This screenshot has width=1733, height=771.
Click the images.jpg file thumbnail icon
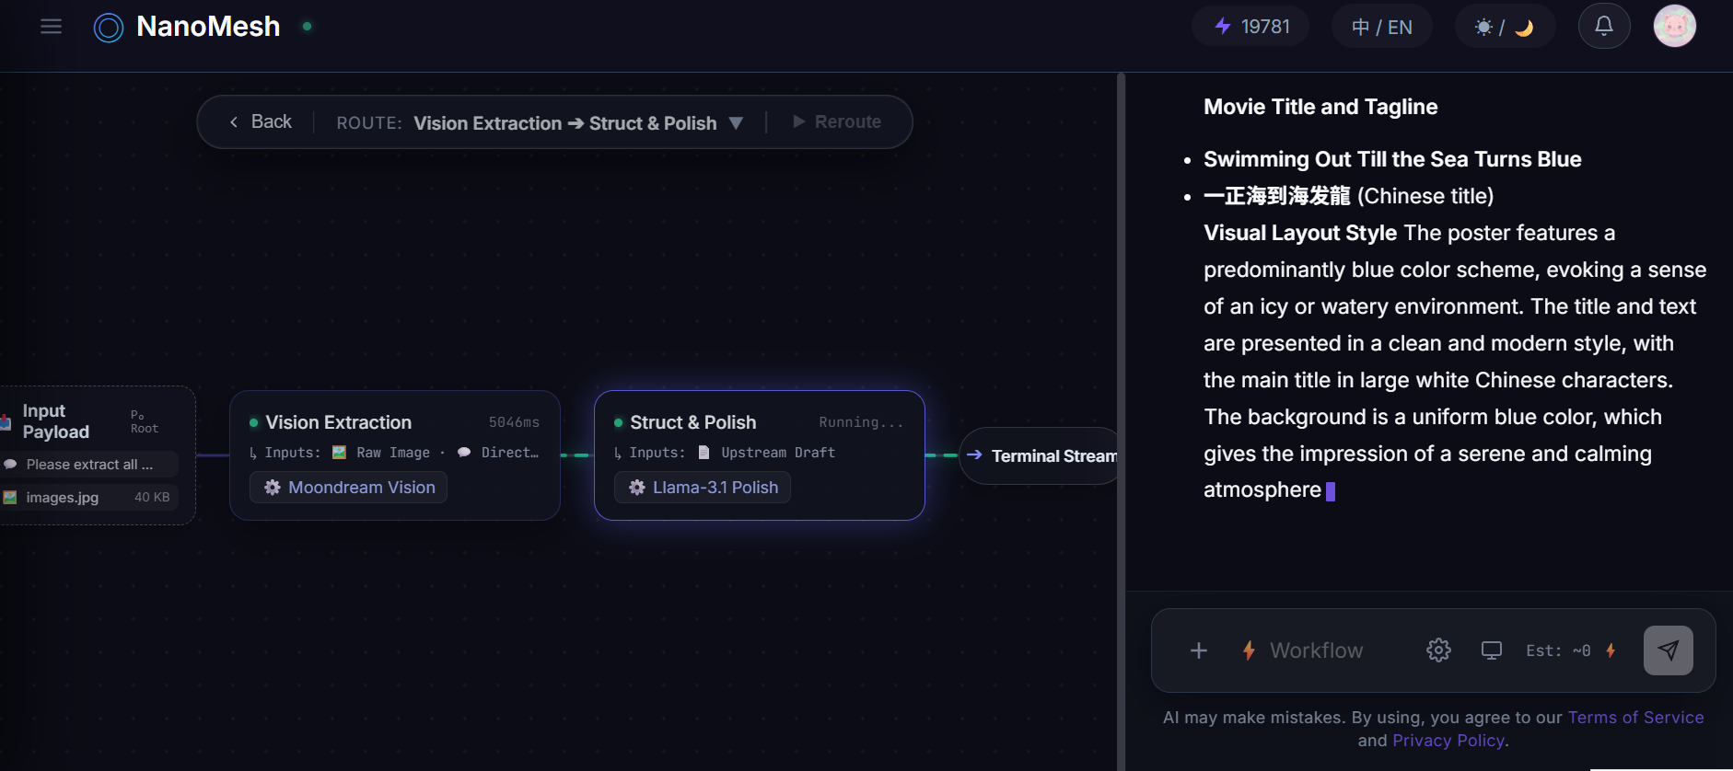10,498
